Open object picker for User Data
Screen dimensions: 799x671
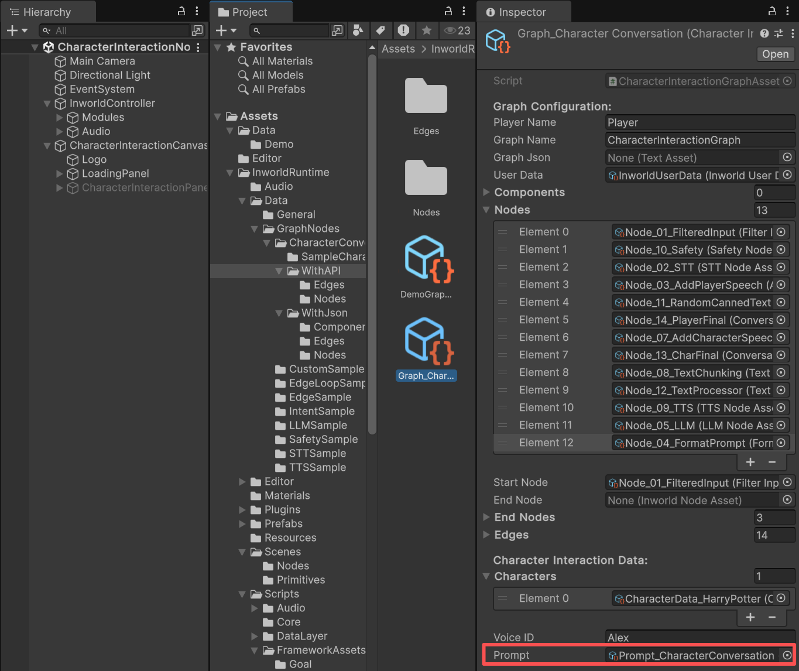(787, 175)
